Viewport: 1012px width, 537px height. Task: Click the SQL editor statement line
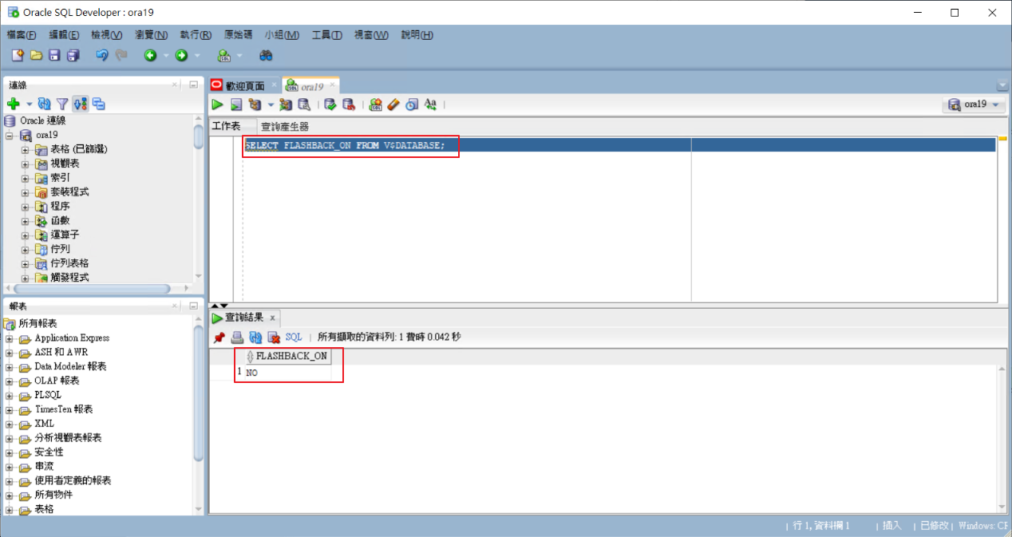[620, 145]
